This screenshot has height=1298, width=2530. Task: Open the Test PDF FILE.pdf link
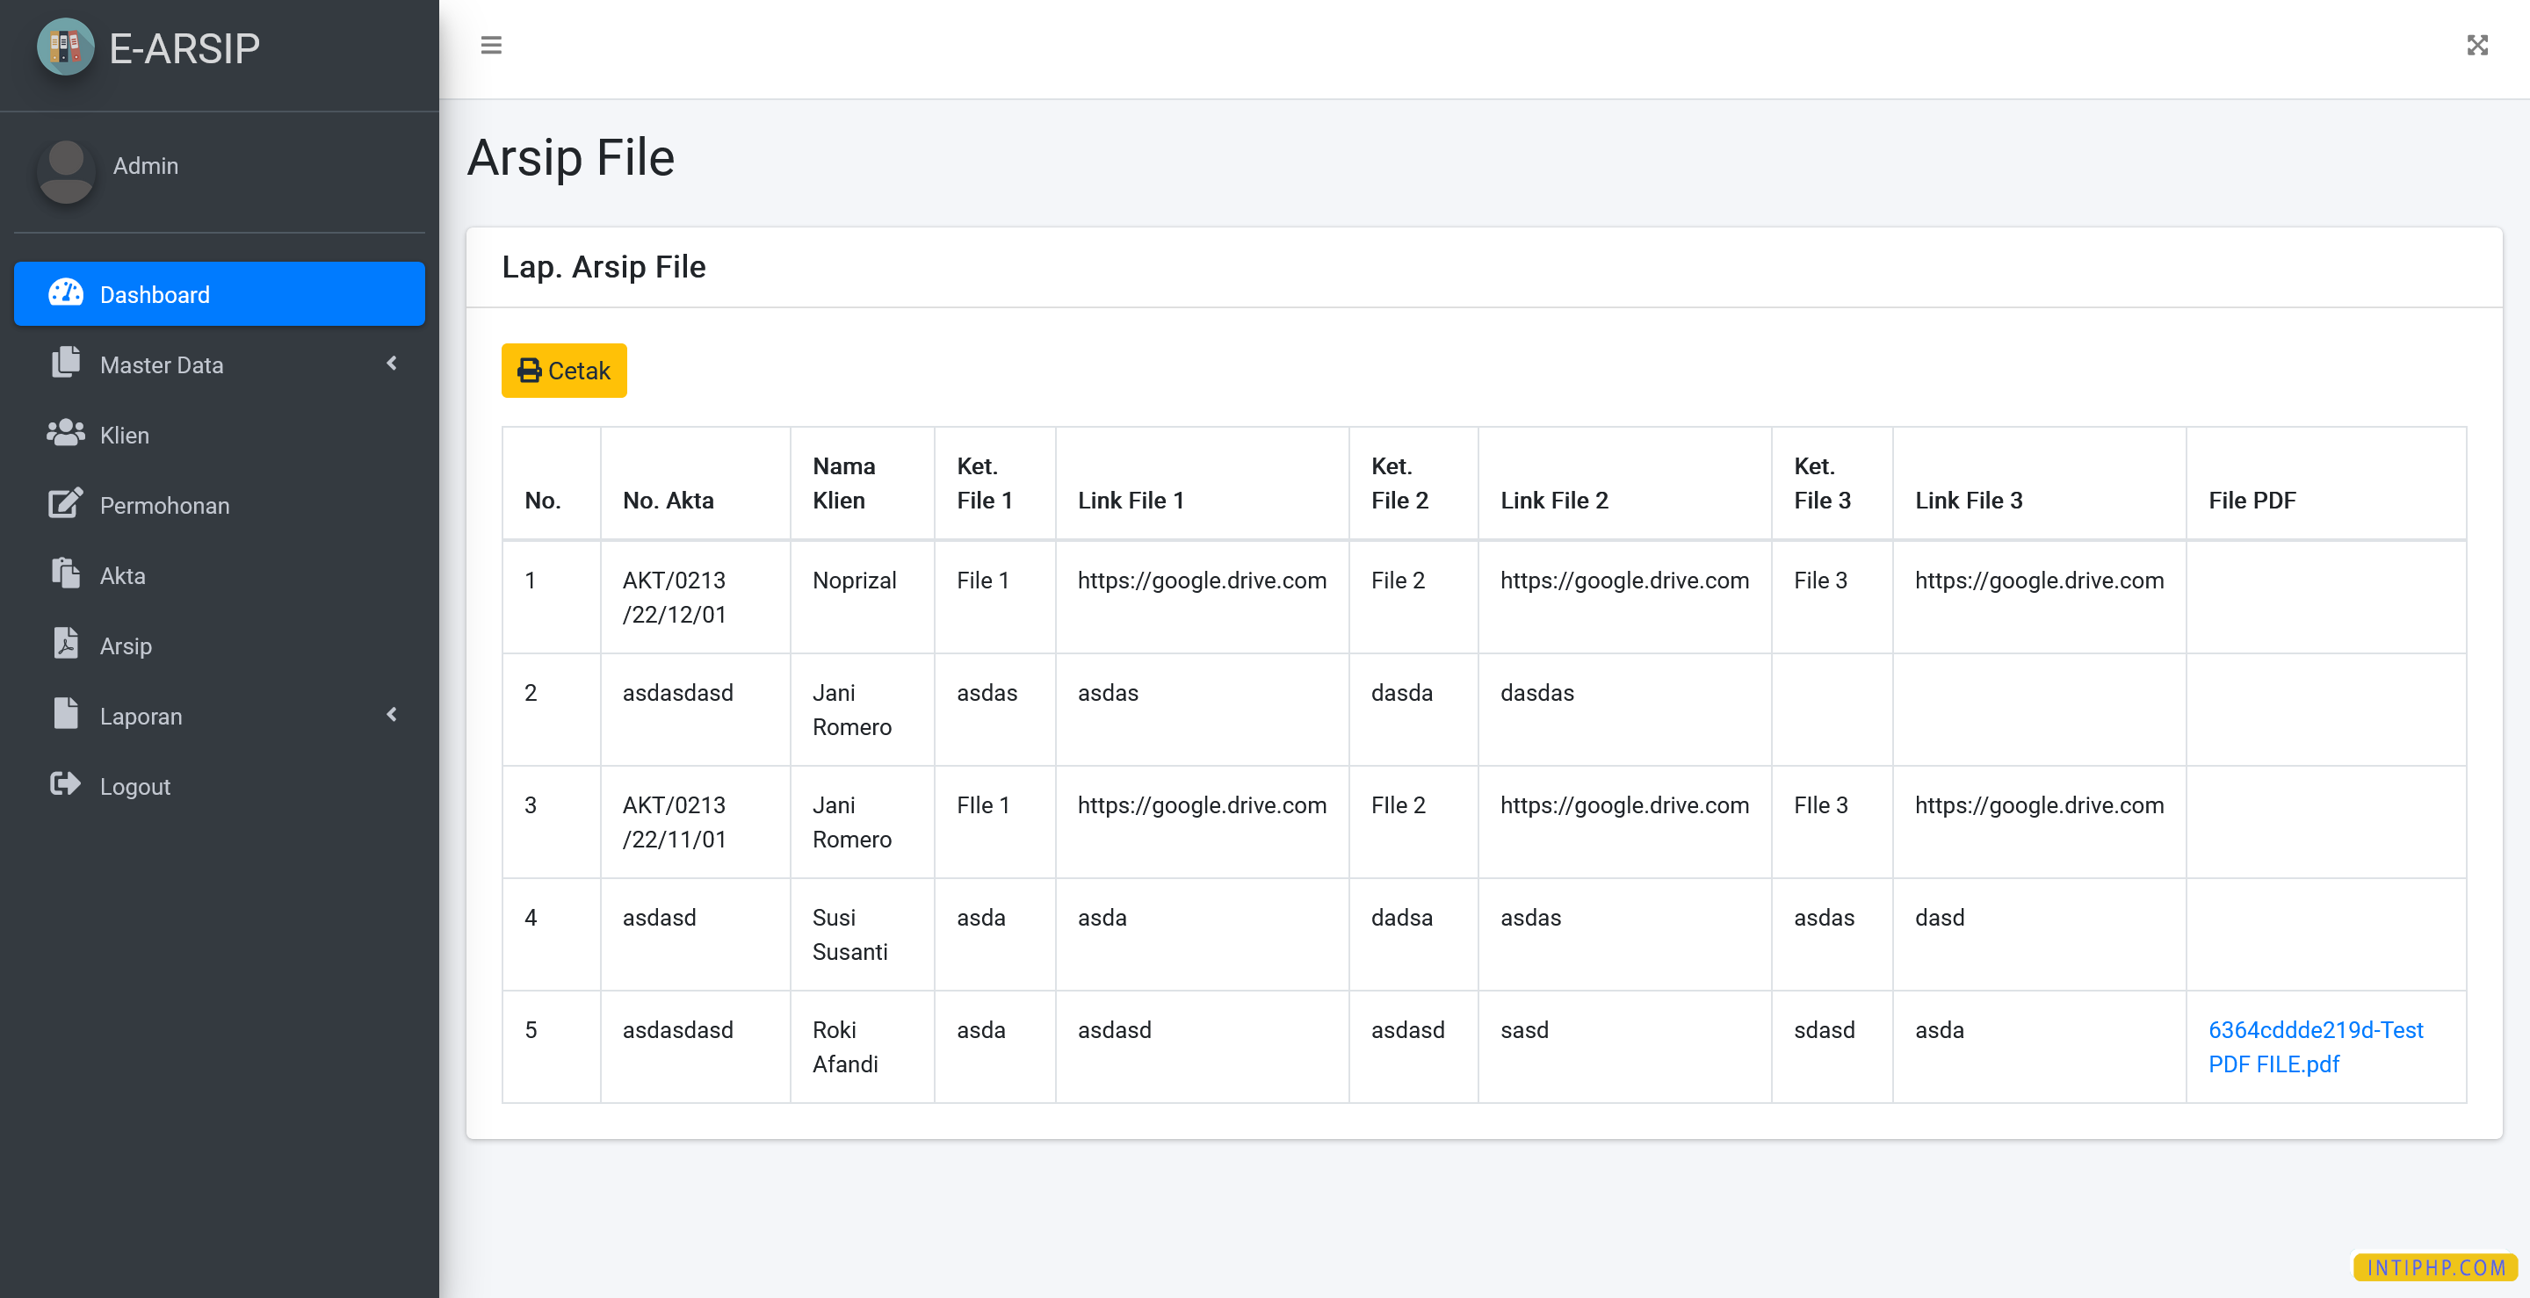2315,1047
